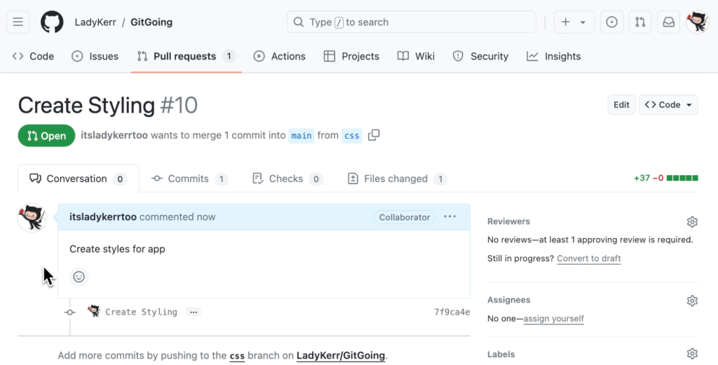Click the search input field
Viewport: 718px width, 365px height.
tap(412, 22)
